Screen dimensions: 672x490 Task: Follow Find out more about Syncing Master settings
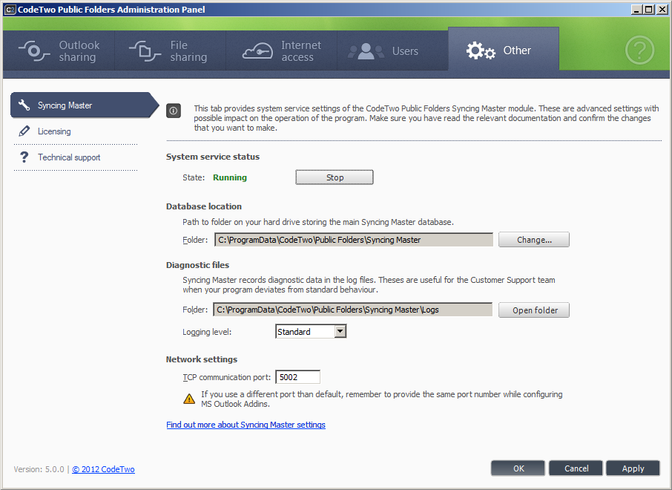pos(246,425)
